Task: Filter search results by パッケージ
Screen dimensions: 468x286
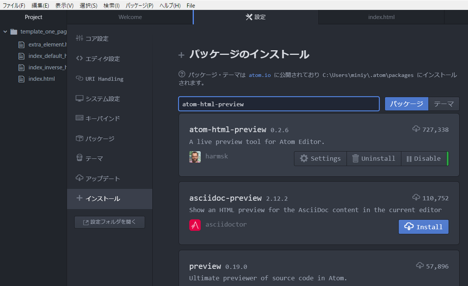Action: [x=406, y=104]
